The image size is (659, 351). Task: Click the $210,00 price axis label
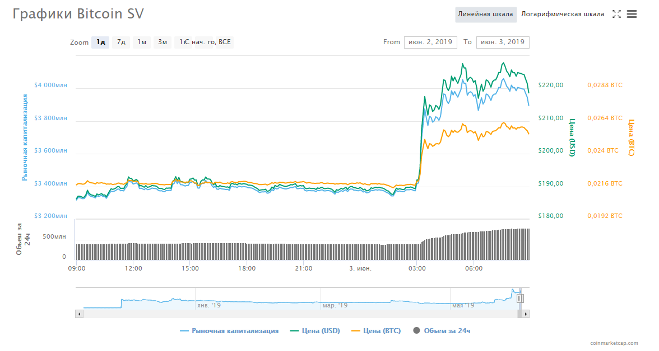550,118
